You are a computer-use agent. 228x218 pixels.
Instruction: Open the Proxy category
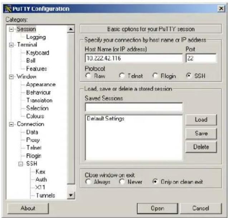coord(33,140)
